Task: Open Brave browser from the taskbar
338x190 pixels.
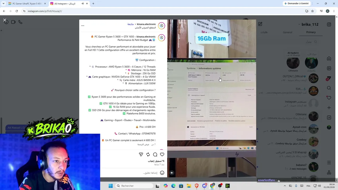Action: click(197, 186)
